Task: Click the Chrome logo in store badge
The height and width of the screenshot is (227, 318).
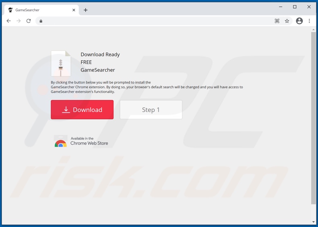Action: coord(60,143)
